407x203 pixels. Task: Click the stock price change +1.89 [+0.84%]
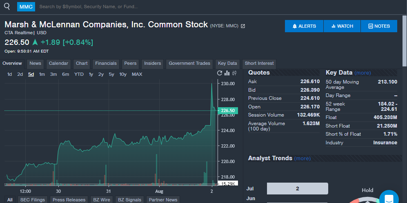tap(67, 42)
